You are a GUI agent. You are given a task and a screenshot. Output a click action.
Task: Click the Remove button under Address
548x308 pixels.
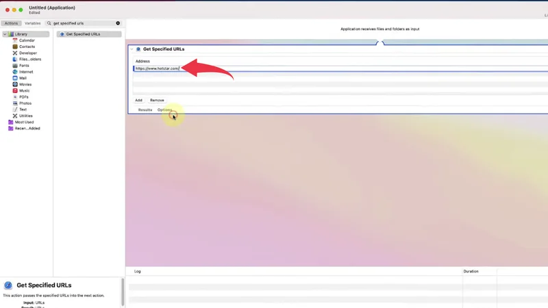pyautogui.click(x=157, y=100)
